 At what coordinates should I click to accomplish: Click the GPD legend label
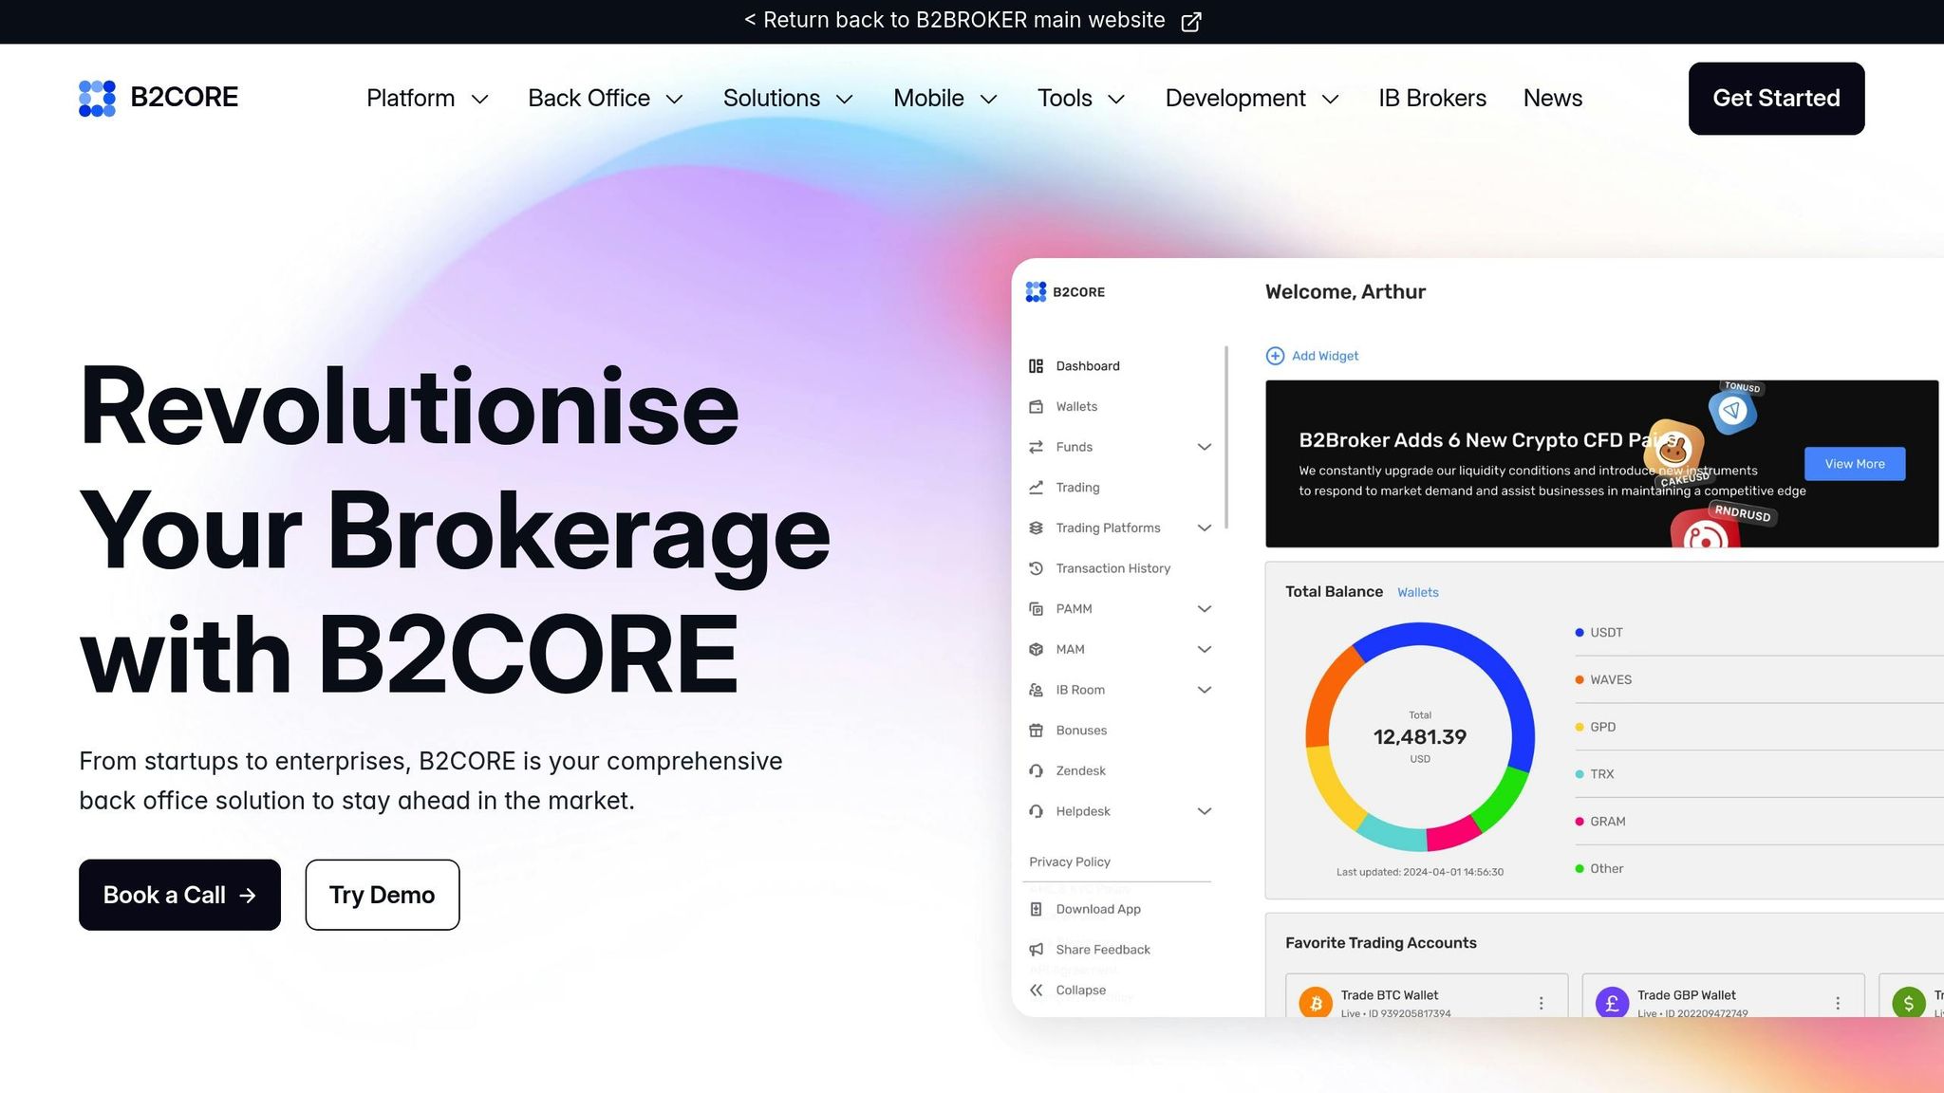[1603, 728]
